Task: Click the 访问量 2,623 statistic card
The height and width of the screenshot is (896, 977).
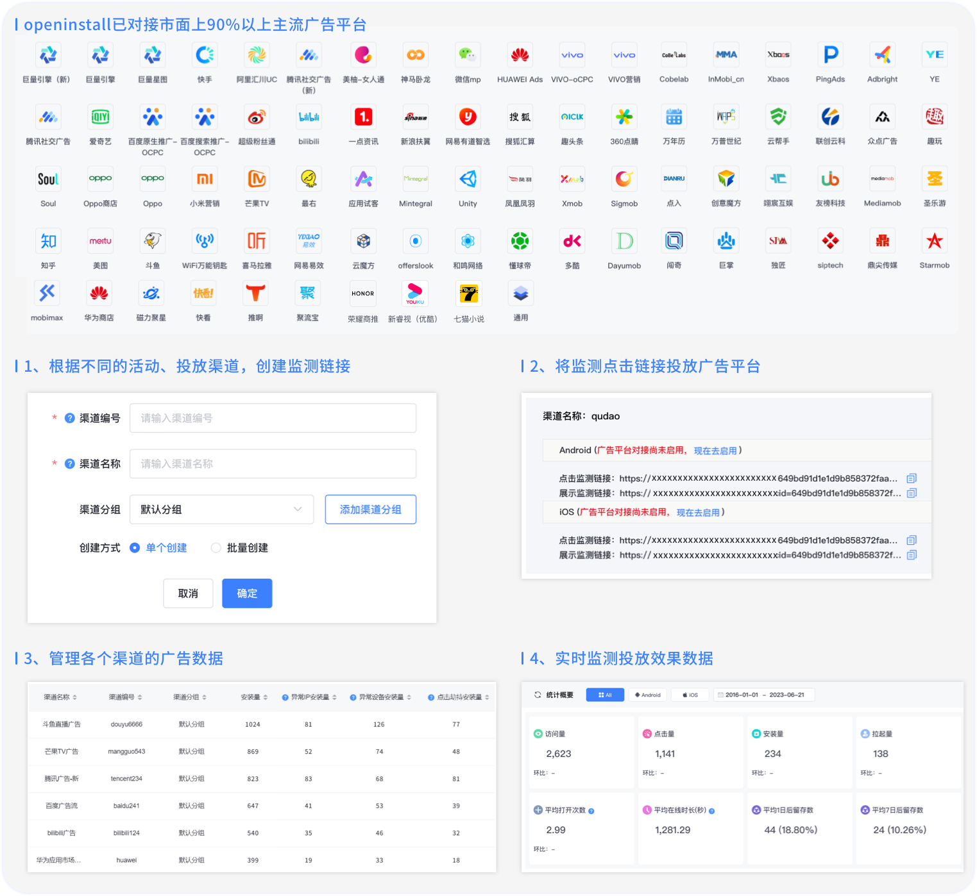Action: [x=581, y=752]
